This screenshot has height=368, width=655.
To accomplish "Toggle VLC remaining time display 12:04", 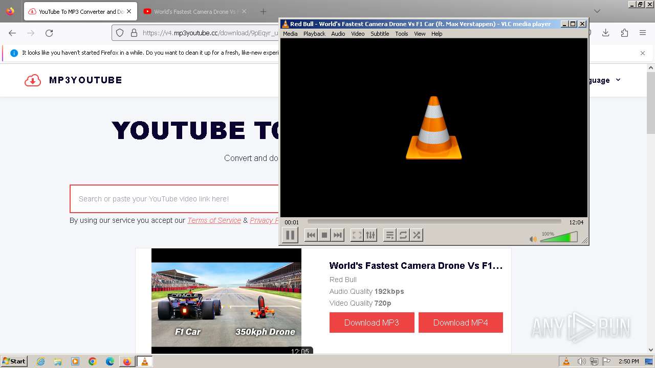I will pos(576,222).
